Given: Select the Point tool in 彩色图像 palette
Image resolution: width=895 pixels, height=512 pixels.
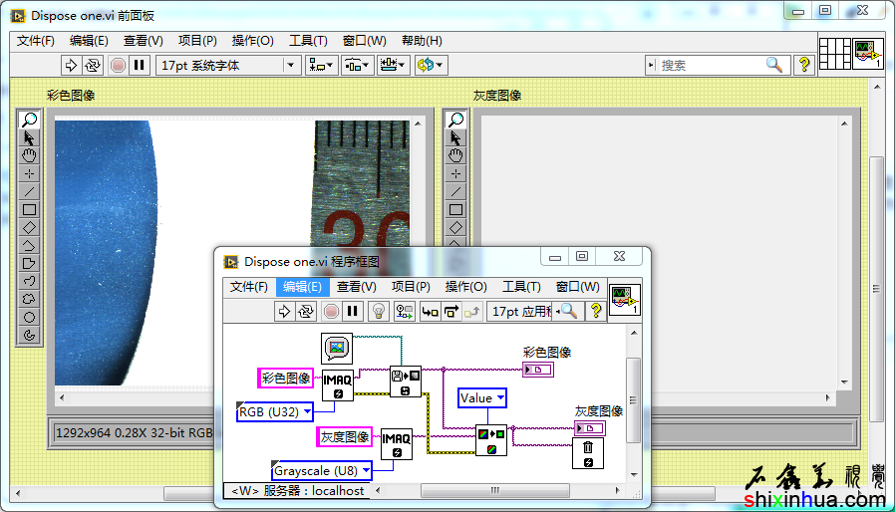Looking at the screenshot, I should pos(29,173).
